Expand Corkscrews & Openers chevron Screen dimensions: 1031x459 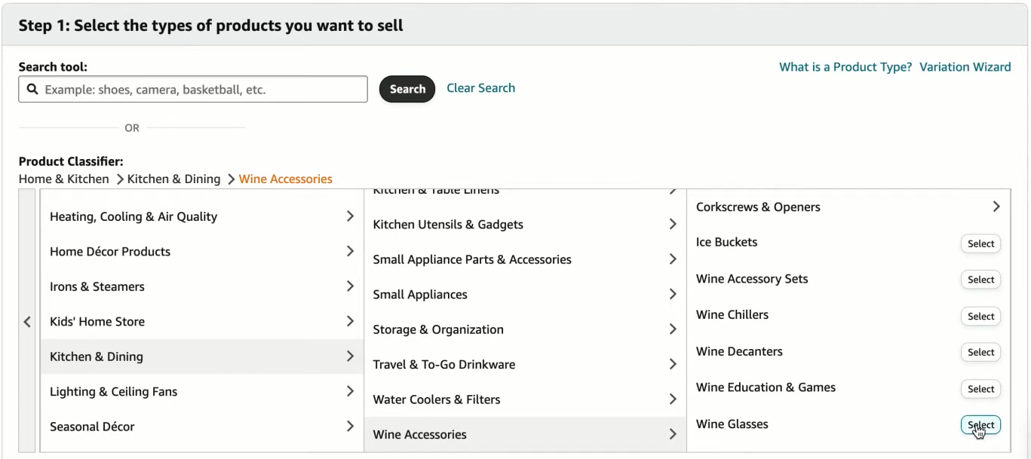(996, 207)
